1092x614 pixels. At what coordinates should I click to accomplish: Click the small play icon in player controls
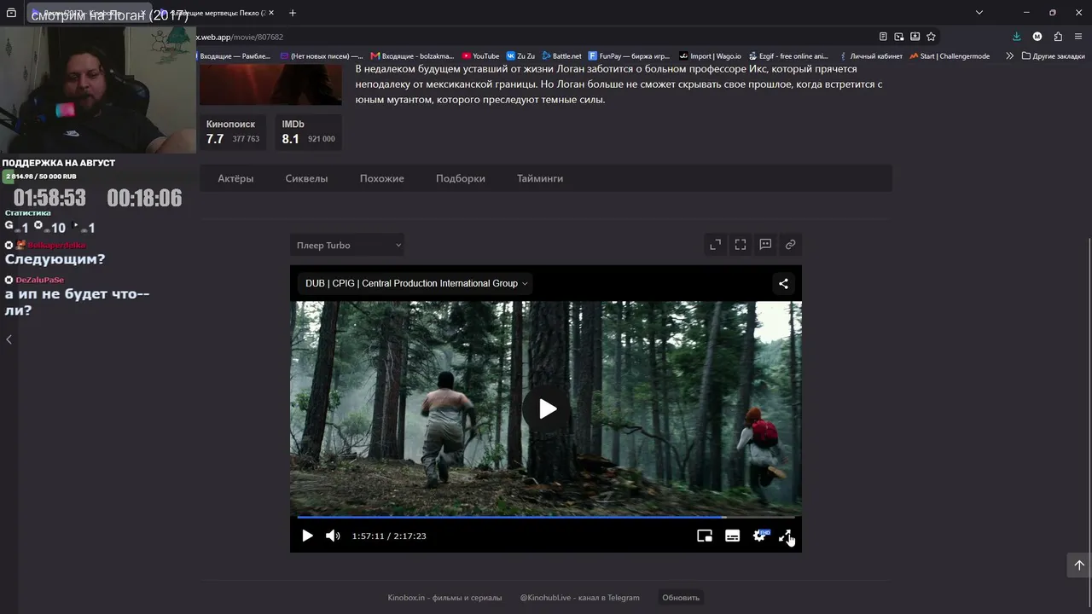coord(307,536)
